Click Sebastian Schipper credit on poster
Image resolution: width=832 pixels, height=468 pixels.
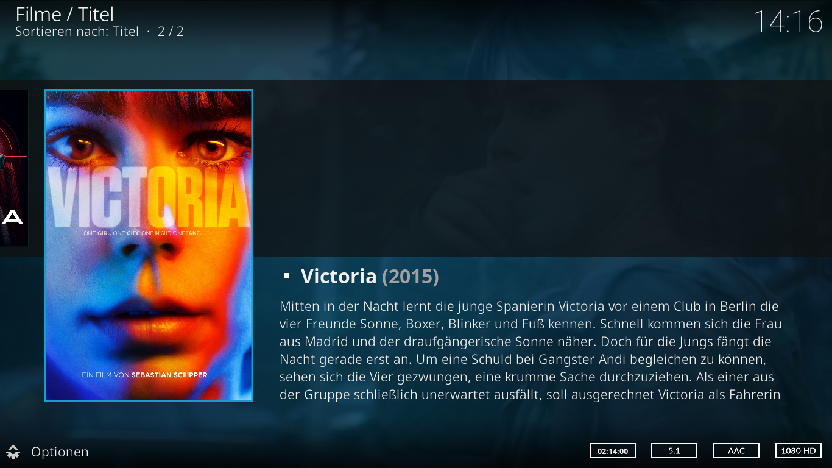click(169, 375)
